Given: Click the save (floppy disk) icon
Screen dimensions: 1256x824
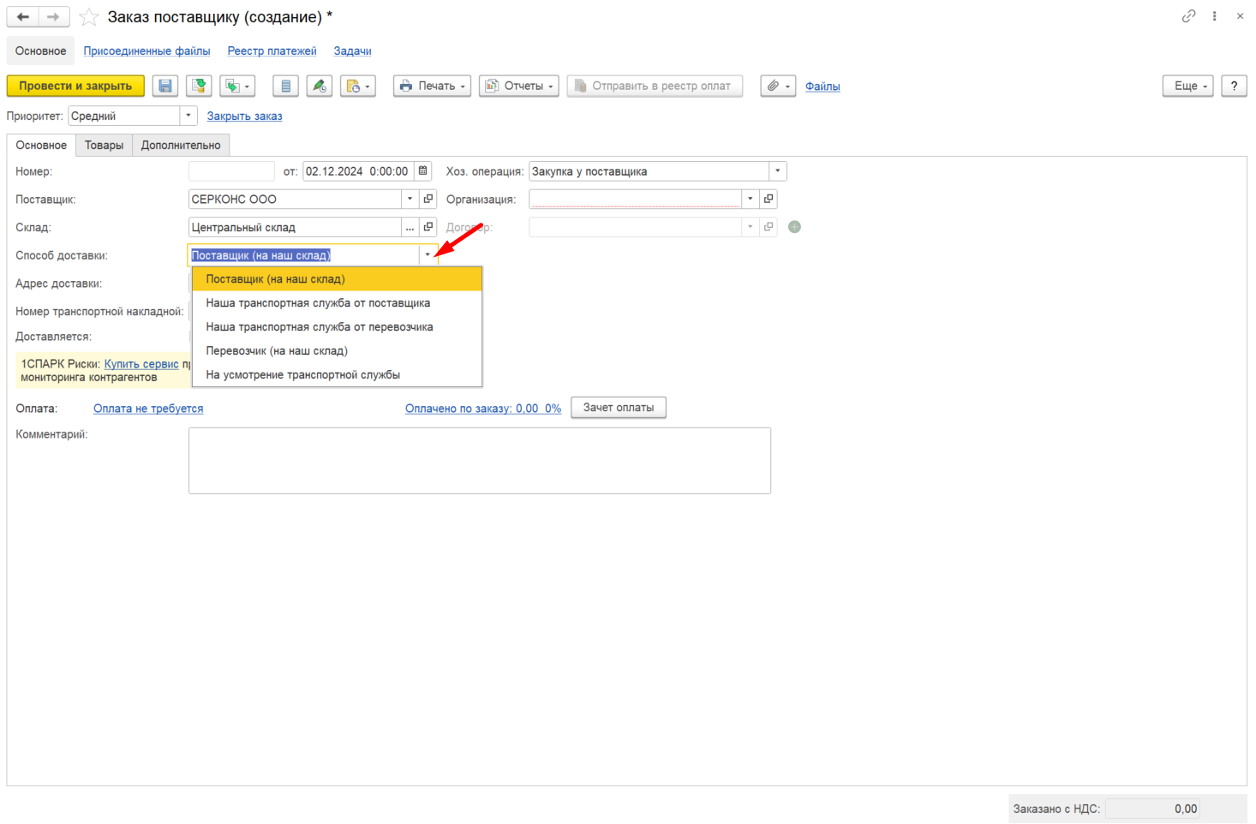Looking at the screenshot, I should coord(165,86).
